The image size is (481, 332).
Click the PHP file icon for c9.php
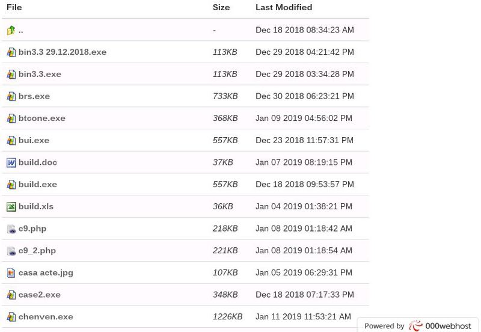point(11,229)
